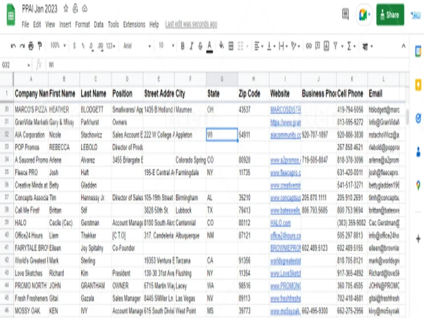This screenshot has width=424, height=318.
Task: Get add-ons with the plus icon
Action: point(418,238)
